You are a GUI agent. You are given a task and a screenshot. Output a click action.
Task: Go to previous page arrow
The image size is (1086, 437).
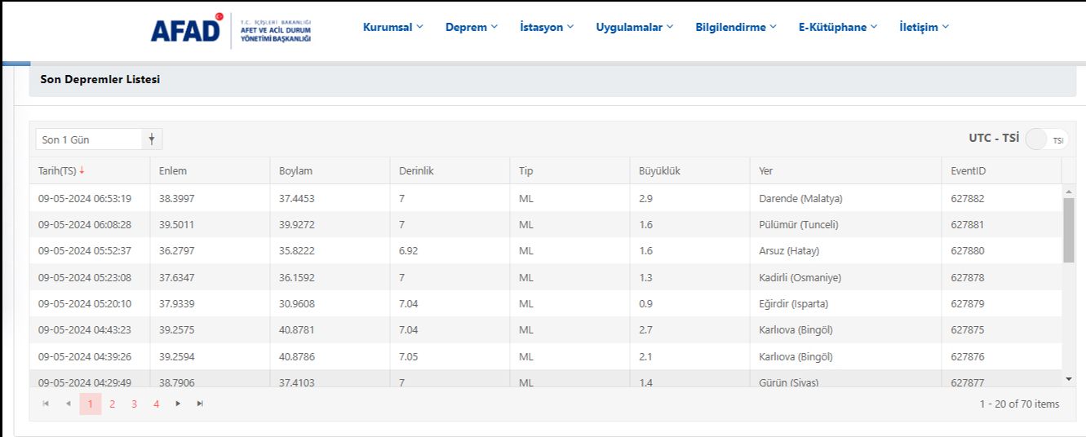(68, 404)
